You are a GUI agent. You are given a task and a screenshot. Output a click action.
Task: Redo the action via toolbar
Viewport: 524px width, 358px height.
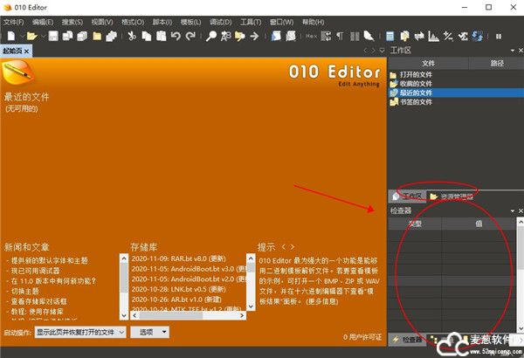pyautogui.click(x=190, y=36)
